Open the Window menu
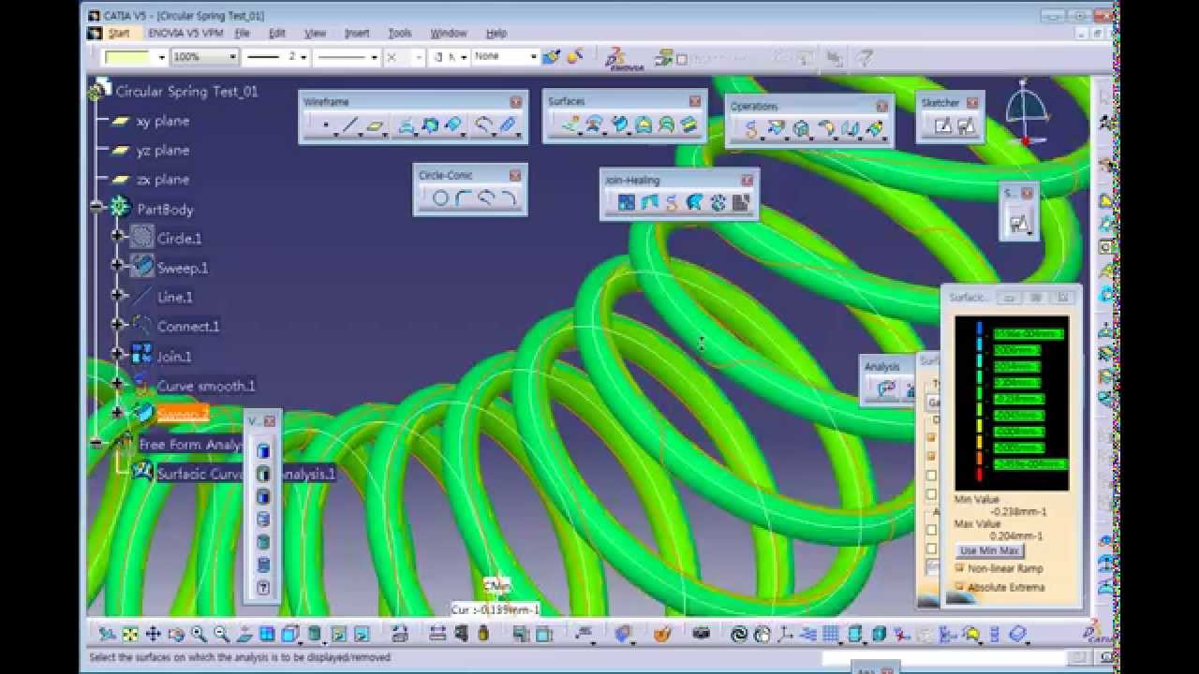Image resolution: width=1199 pixels, height=674 pixels. 449,34
